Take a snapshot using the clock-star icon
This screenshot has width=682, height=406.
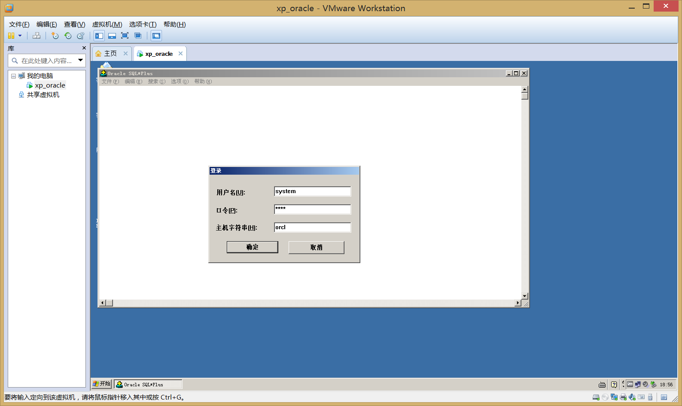(55, 36)
